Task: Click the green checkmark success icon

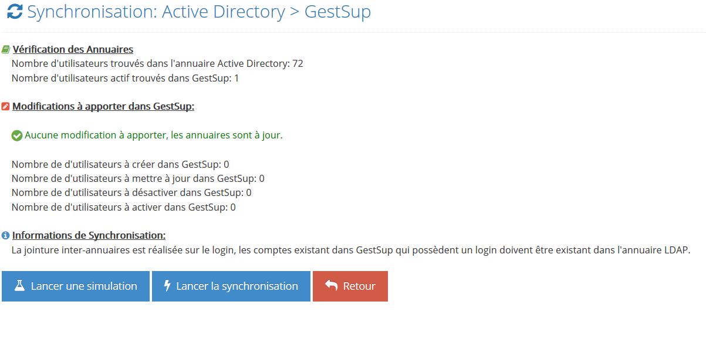Action: pyautogui.click(x=17, y=136)
